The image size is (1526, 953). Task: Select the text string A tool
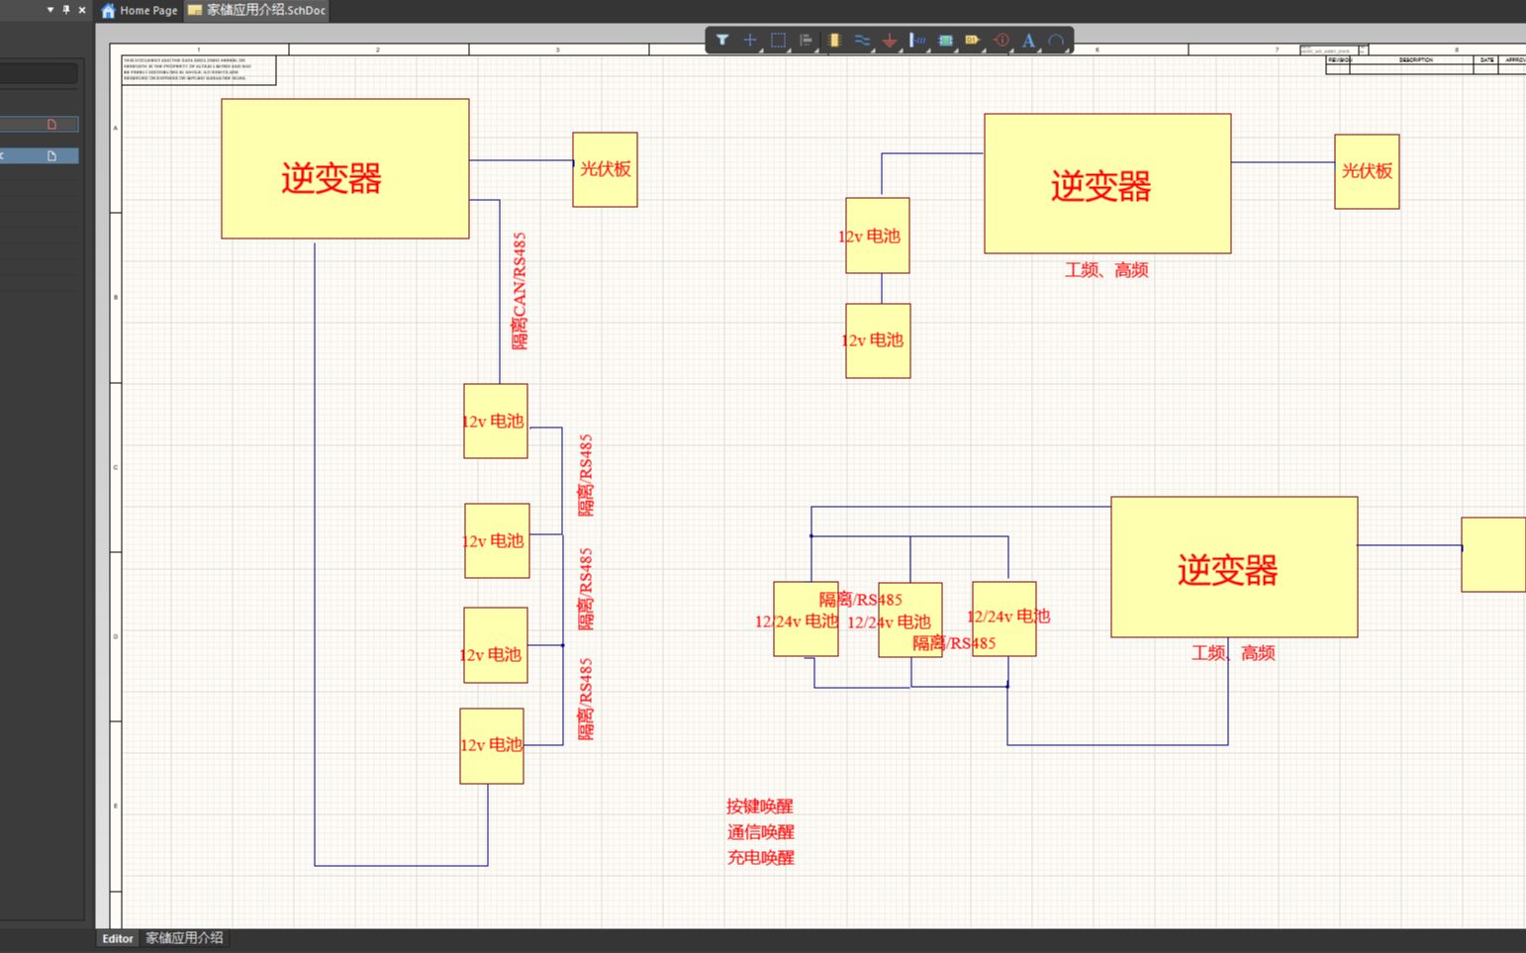[1028, 41]
